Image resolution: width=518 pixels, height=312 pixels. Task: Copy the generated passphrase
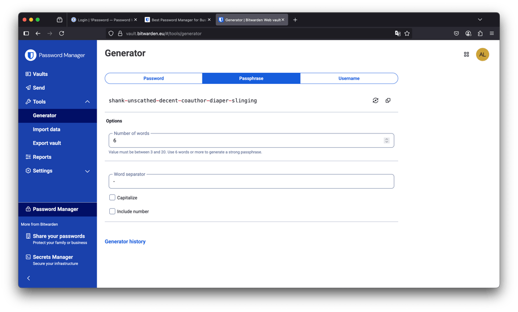(388, 100)
